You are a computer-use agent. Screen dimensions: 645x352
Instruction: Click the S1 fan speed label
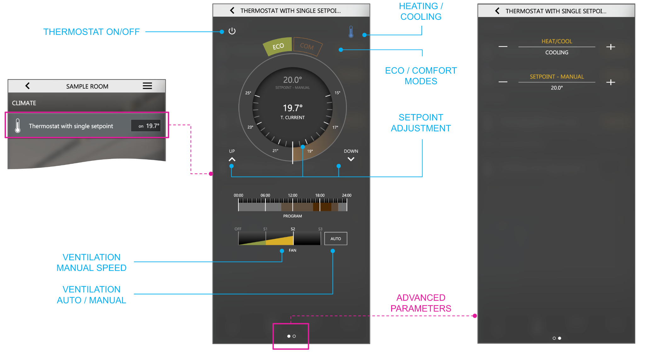pyautogui.click(x=265, y=229)
